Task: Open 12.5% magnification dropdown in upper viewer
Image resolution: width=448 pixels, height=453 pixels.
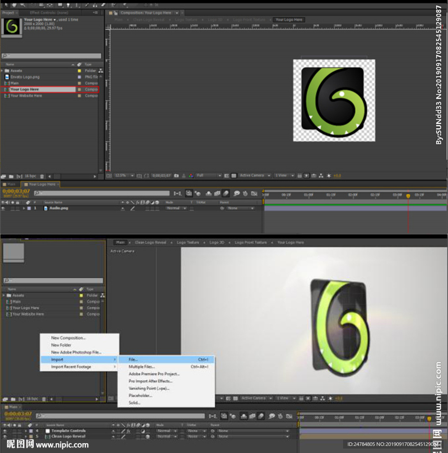Action: coord(124,176)
